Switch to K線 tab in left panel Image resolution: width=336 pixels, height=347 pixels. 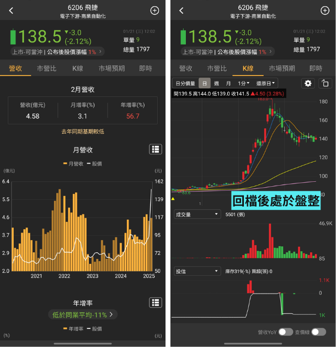pyautogui.click(x=78, y=68)
